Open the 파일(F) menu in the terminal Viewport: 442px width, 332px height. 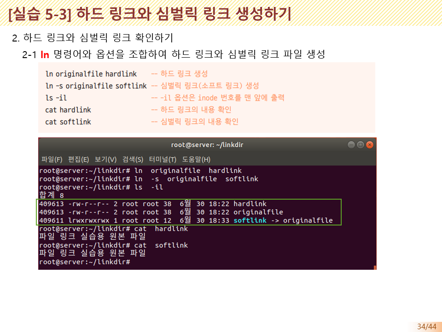pyautogui.click(x=52, y=159)
